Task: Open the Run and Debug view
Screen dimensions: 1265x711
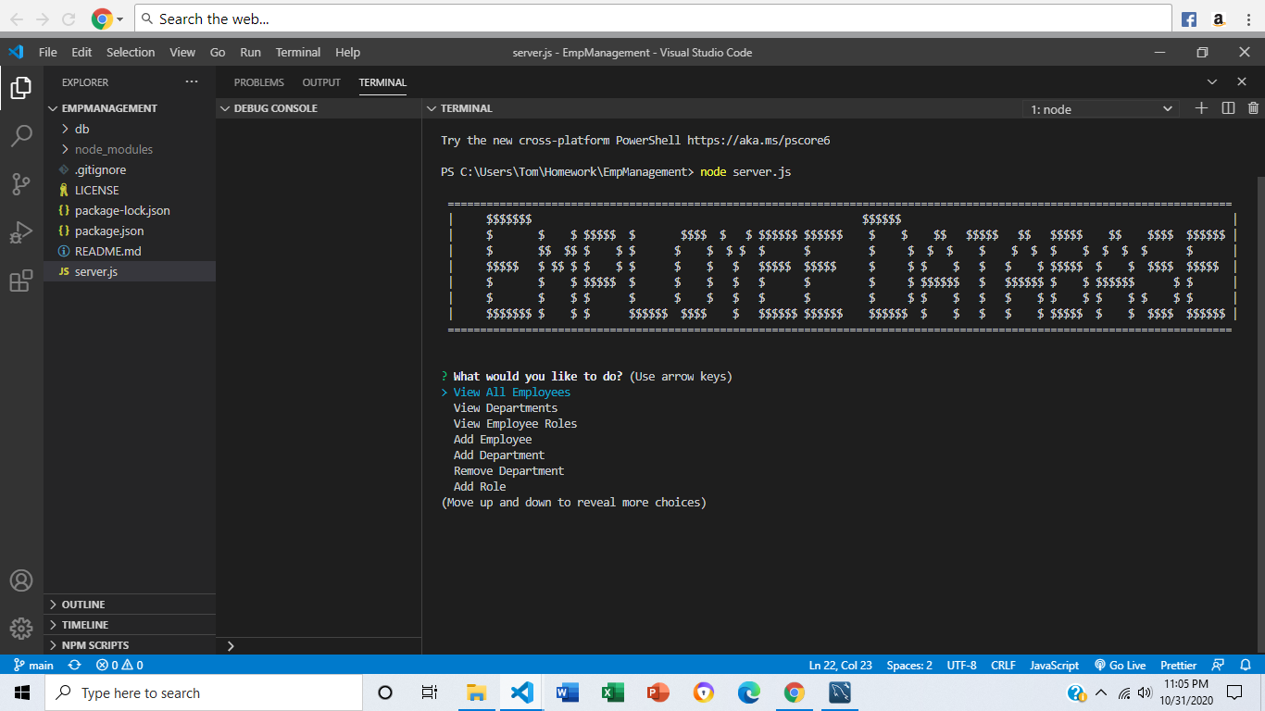Action: (x=20, y=232)
